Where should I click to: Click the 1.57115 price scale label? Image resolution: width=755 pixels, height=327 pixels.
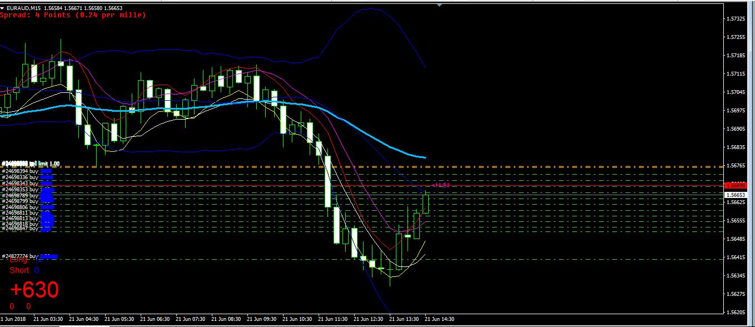coord(736,74)
